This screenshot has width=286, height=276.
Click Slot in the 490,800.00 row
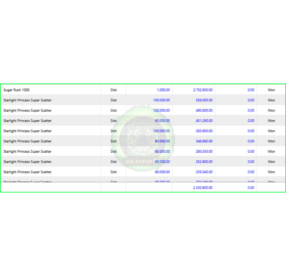pyautogui.click(x=113, y=110)
